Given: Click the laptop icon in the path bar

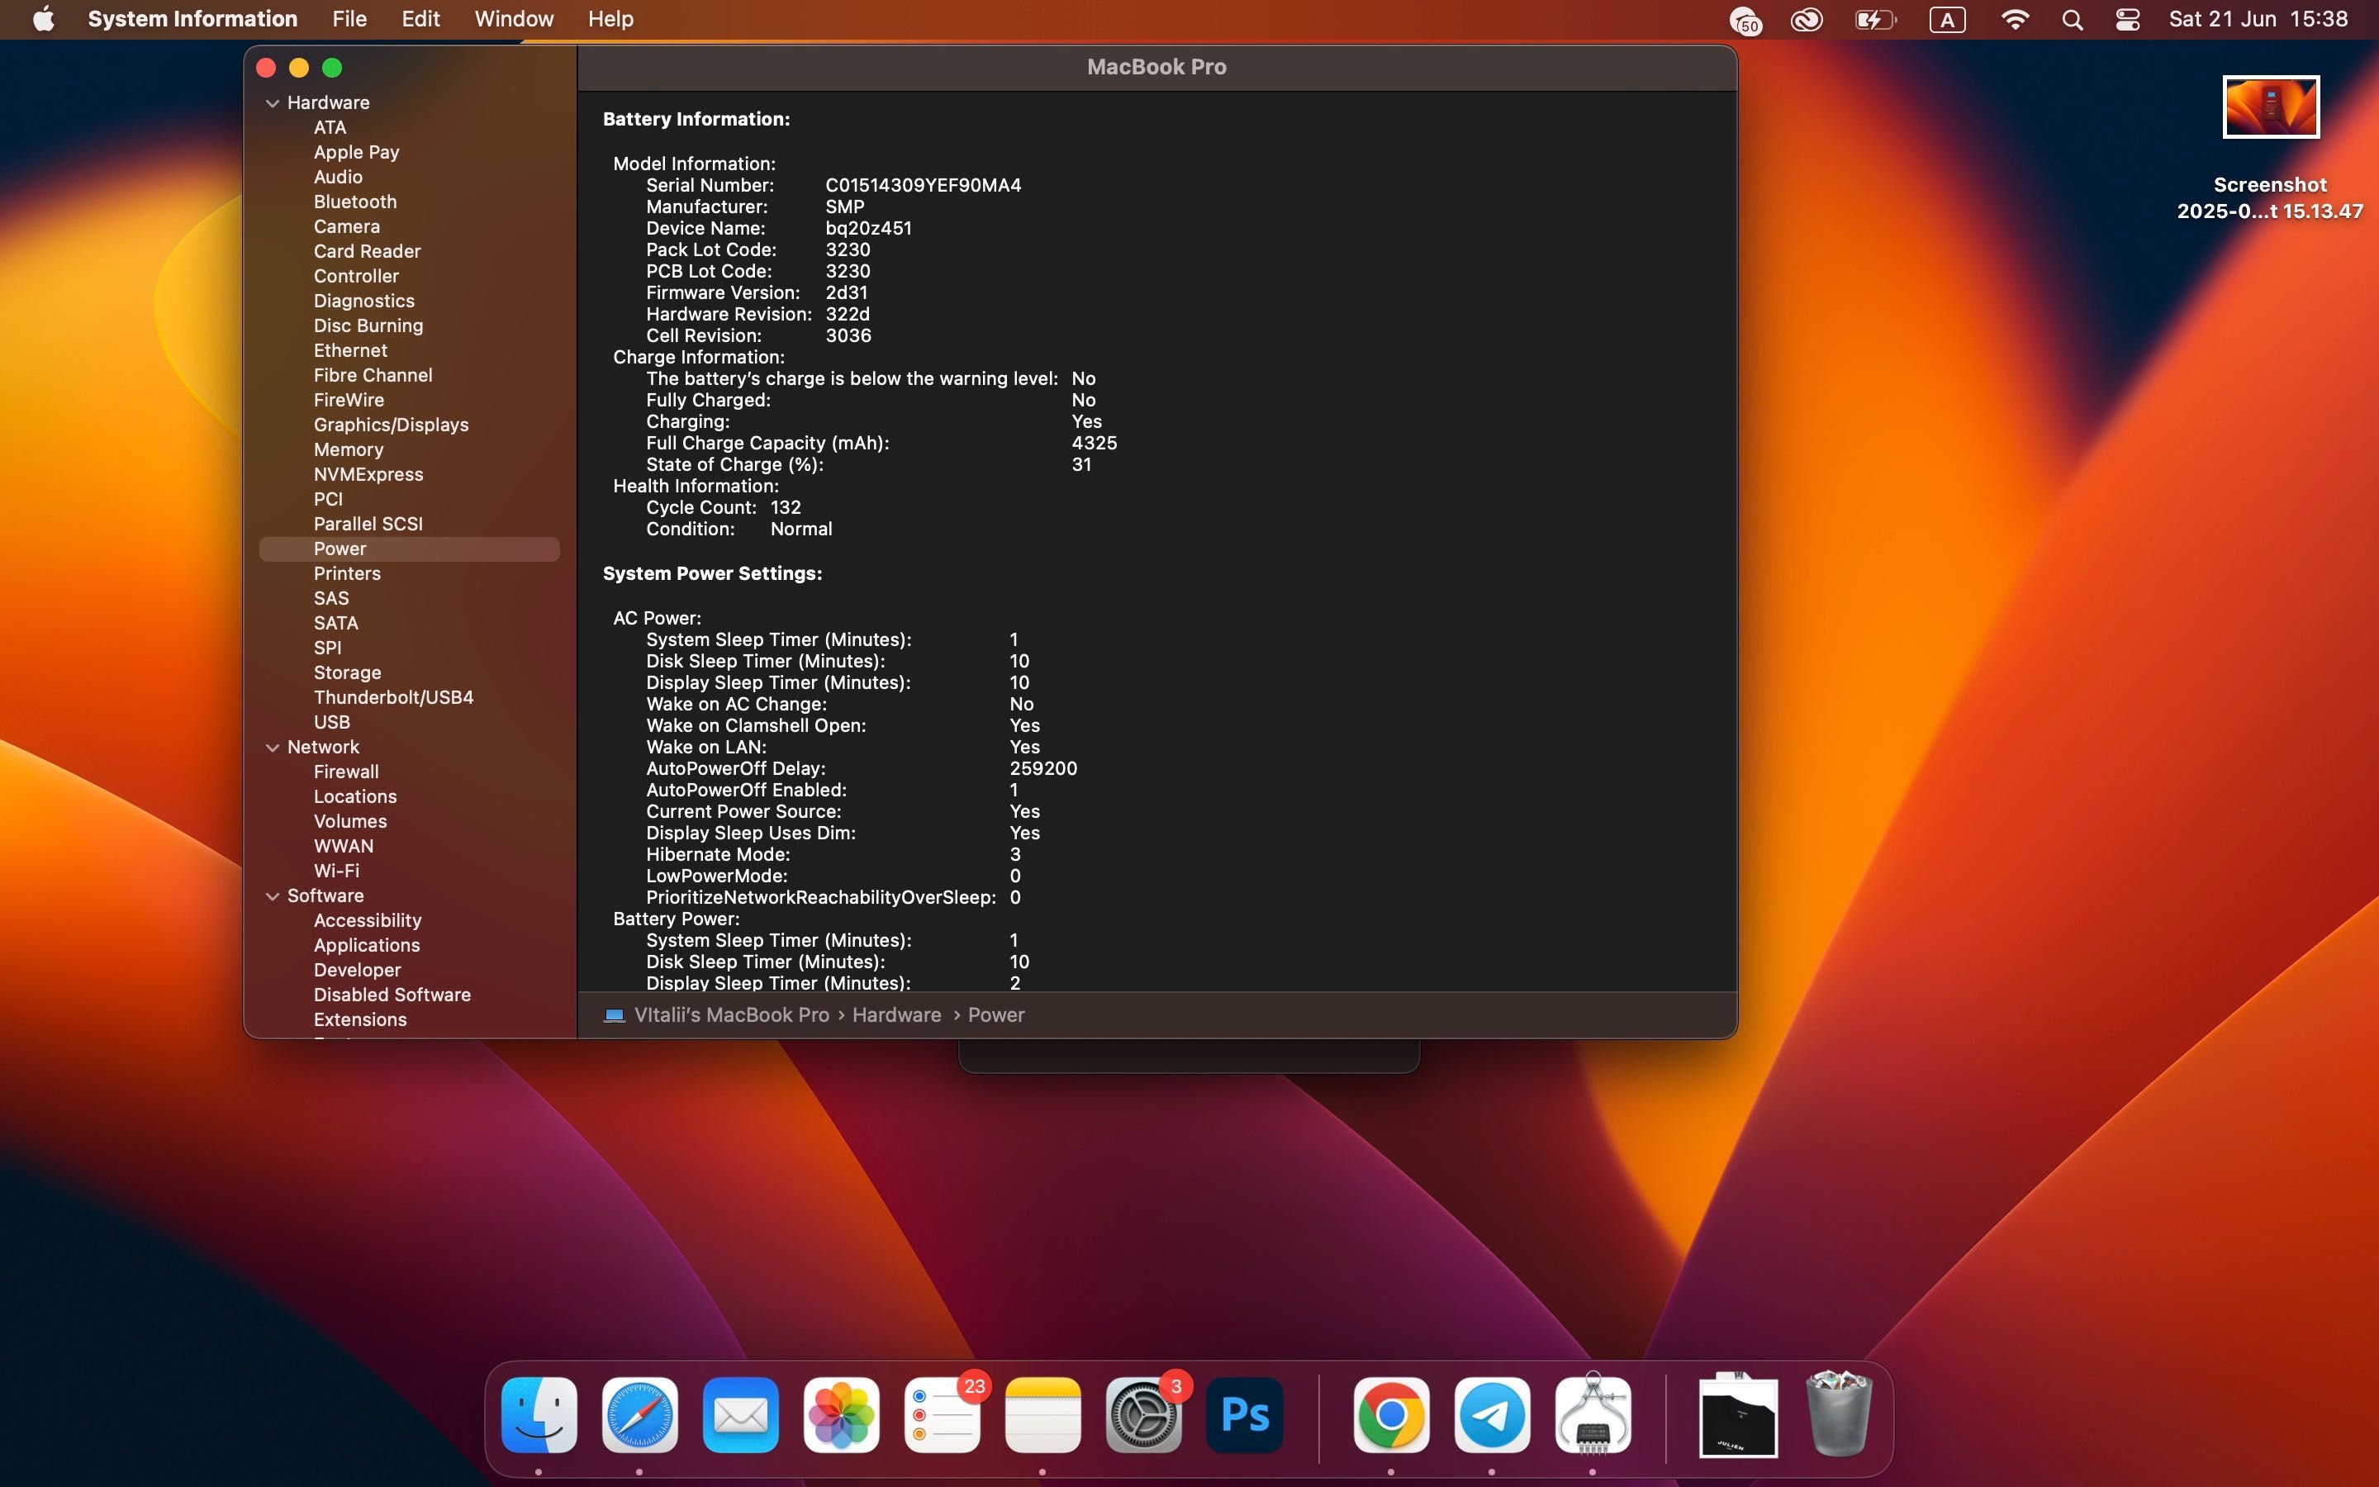Looking at the screenshot, I should click(615, 1015).
